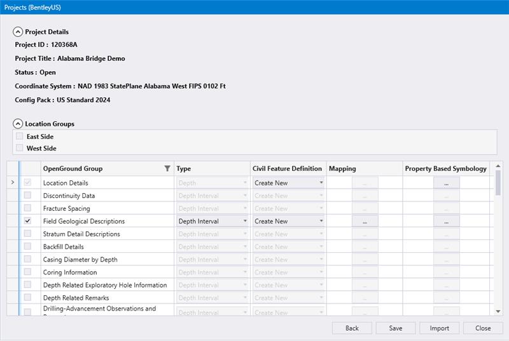
Task: Open Civil Feature Definition dropdown for Location Details
Action: [289, 183]
